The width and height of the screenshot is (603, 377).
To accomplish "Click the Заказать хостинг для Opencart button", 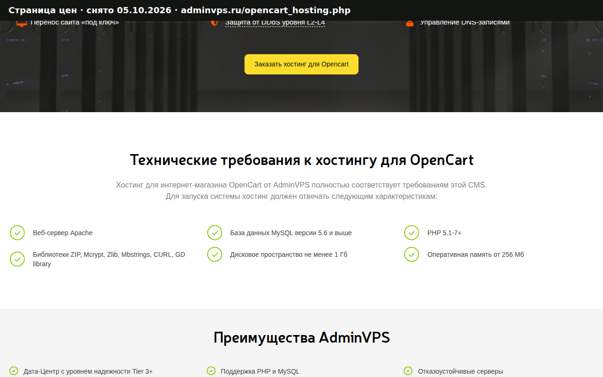I will (x=301, y=64).
